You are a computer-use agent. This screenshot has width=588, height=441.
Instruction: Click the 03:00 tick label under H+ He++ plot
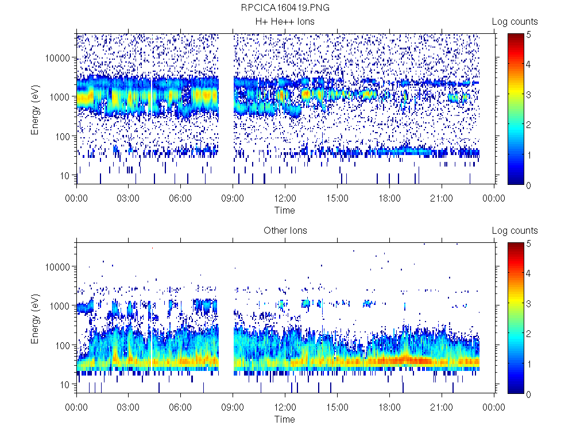click(x=128, y=198)
